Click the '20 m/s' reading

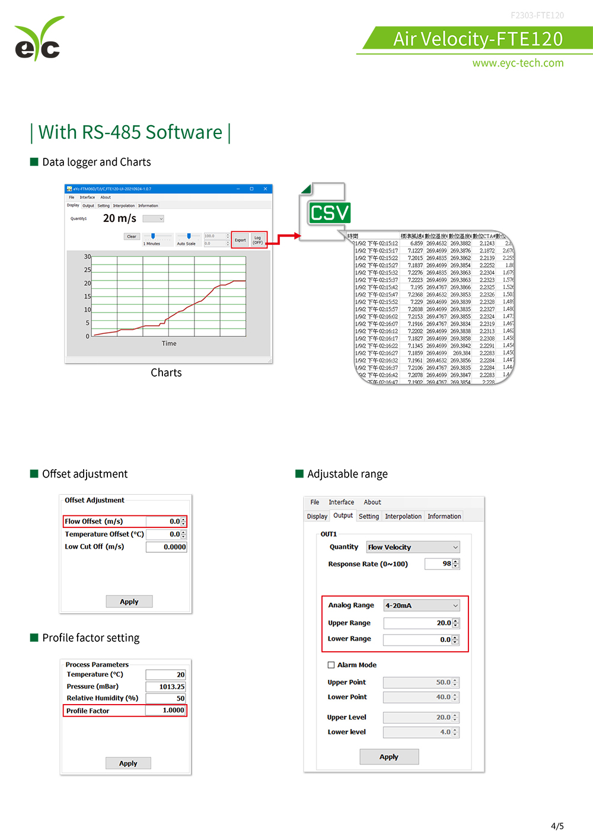[x=120, y=218]
